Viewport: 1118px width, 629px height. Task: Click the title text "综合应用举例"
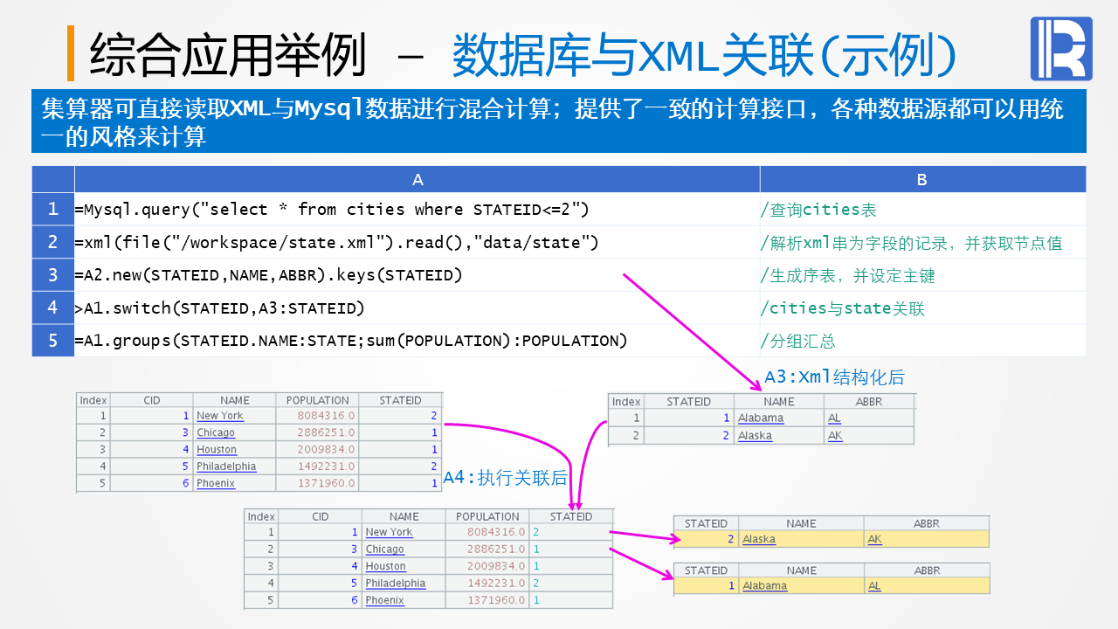tap(227, 54)
